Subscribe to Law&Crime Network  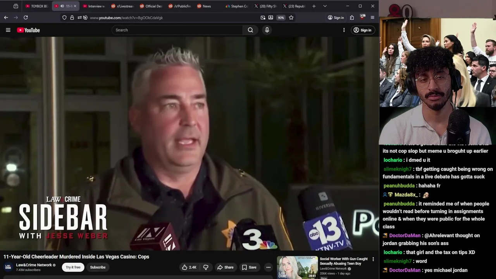tap(98, 267)
